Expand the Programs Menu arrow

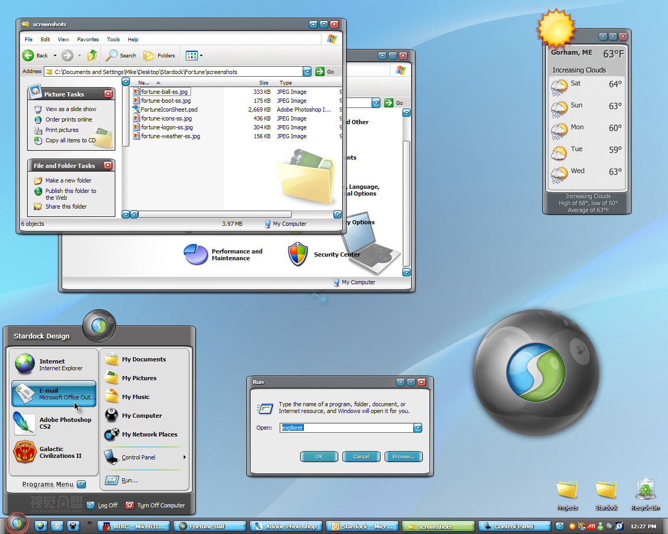click(x=81, y=484)
